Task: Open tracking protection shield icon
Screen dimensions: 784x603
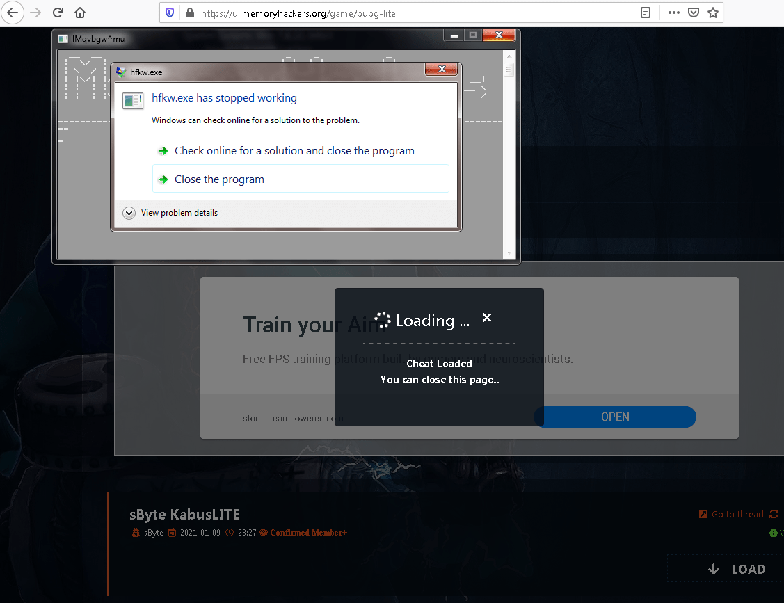Action: tap(170, 13)
